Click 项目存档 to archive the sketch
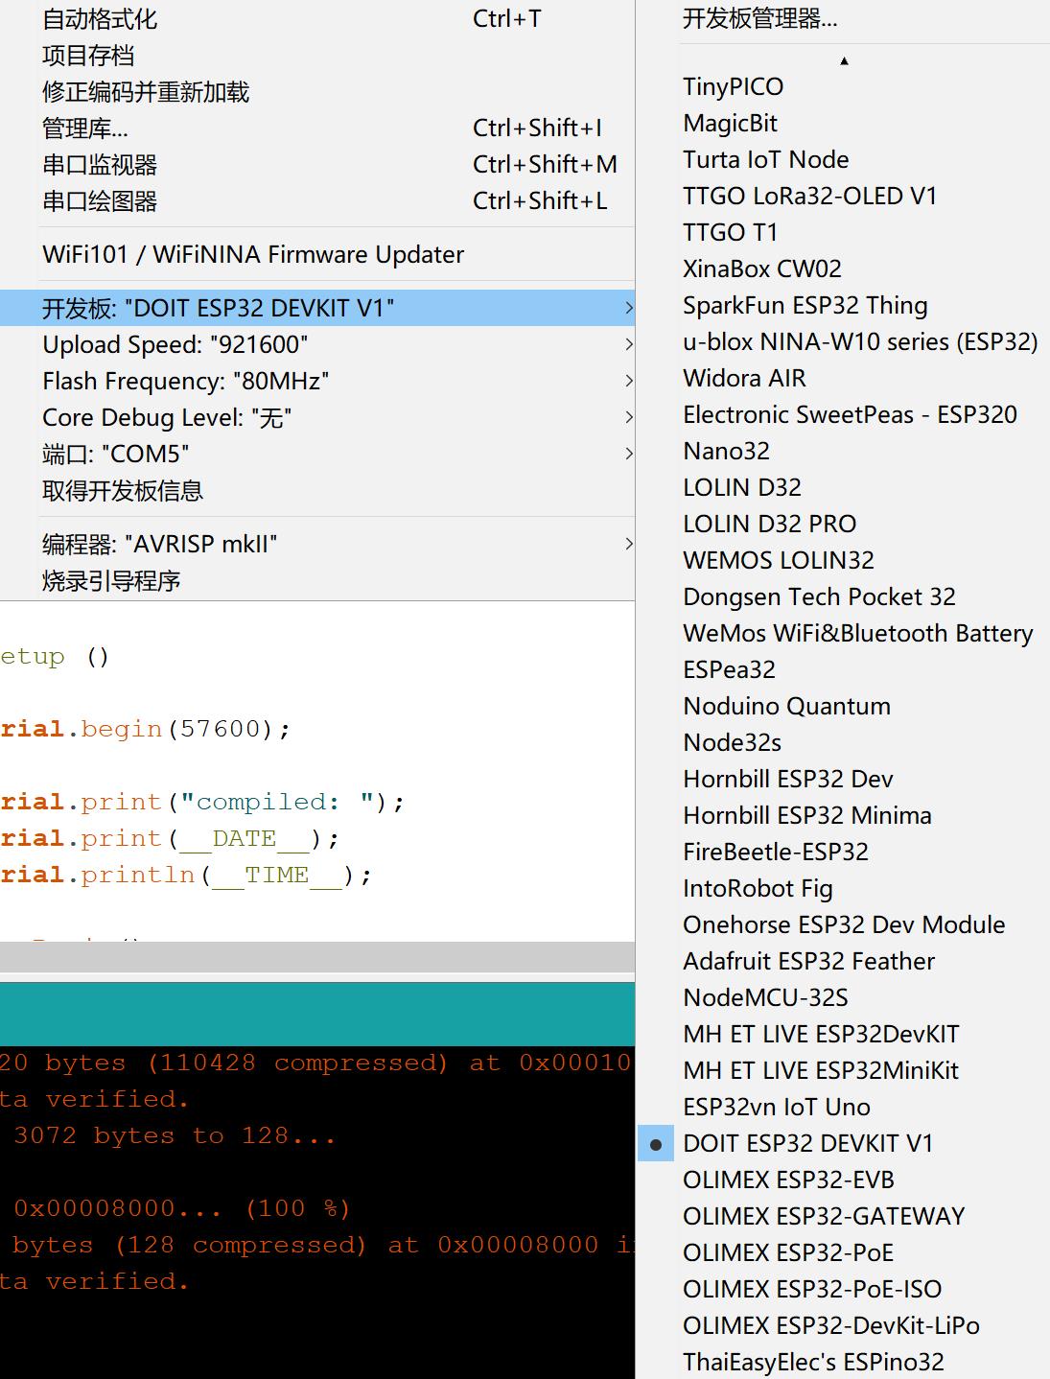 86,57
